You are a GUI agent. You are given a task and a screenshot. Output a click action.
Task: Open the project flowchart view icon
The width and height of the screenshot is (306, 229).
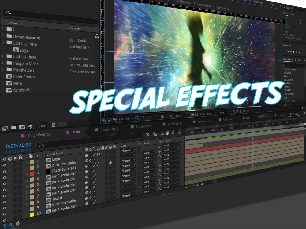(x=97, y=36)
